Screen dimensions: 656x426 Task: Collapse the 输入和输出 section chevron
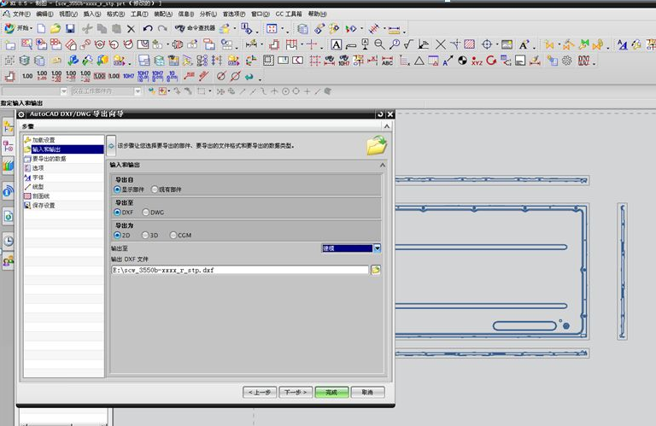point(382,164)
